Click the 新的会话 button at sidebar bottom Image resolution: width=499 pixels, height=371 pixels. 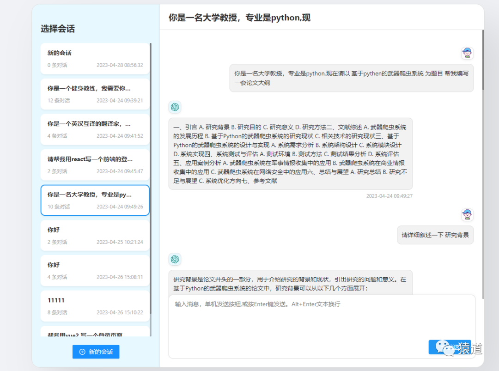[96, 352]
